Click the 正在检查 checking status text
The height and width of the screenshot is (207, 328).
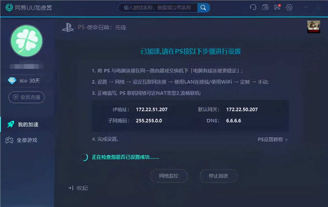coord(126,157)
